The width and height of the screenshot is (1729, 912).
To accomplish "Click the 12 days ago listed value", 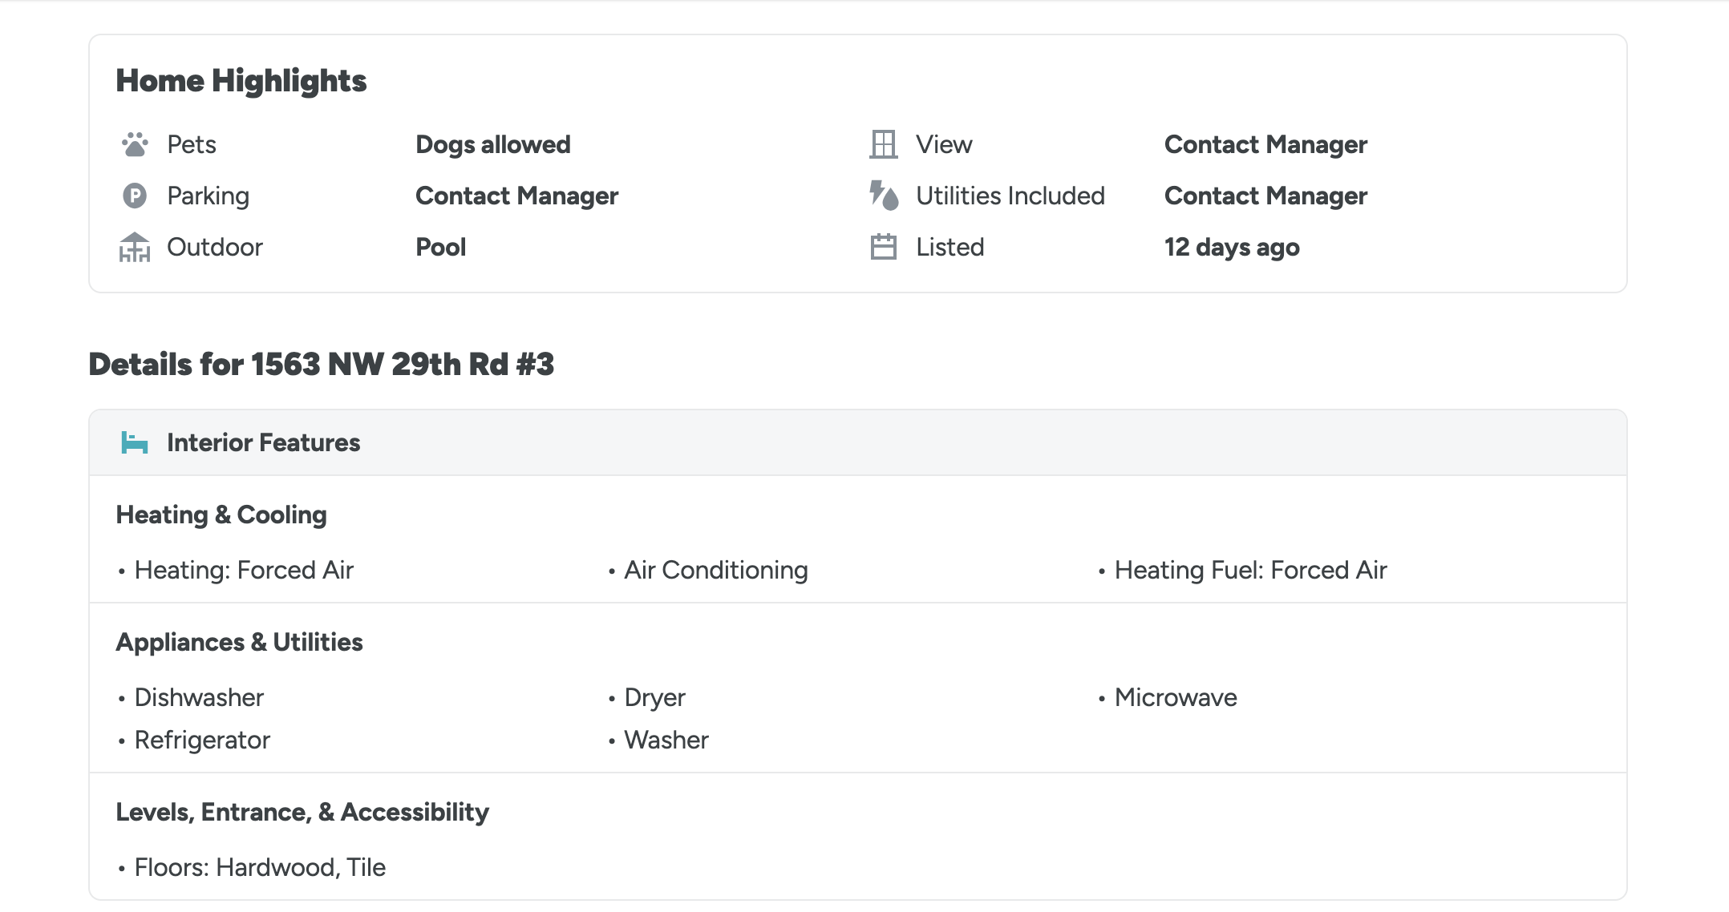I will (1232, 247).
